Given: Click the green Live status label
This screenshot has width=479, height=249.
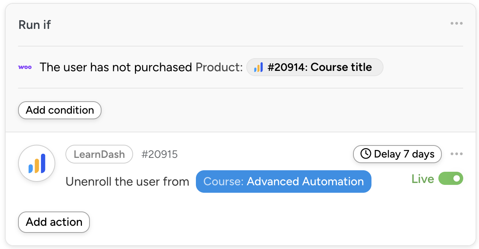Looking at the screenshot, I should pyautogui.click(x=423, y=179).
